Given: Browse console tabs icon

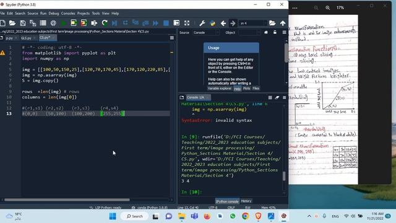Looking at the screenshot, I should [181, 97].
